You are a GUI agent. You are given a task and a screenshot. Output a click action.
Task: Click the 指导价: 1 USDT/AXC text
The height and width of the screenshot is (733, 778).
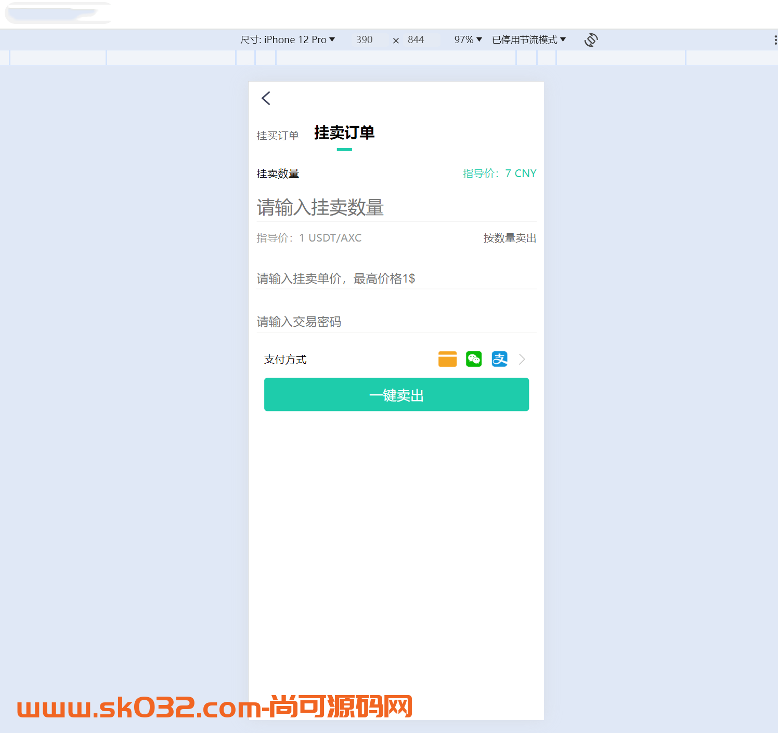point(309,238)
